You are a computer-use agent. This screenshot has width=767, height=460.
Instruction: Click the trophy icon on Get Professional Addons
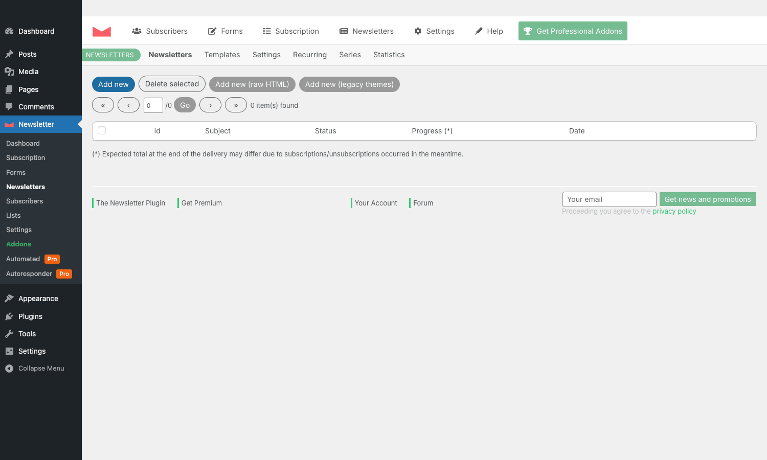(x=528, y=31)
